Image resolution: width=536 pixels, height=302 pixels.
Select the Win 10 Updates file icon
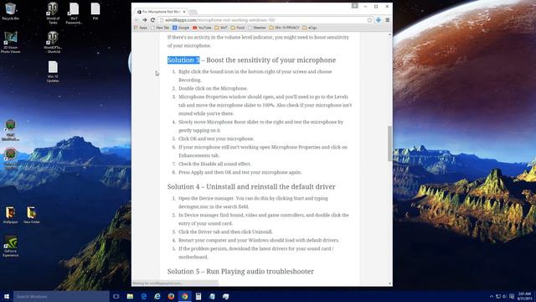click(x=53, y=72)
